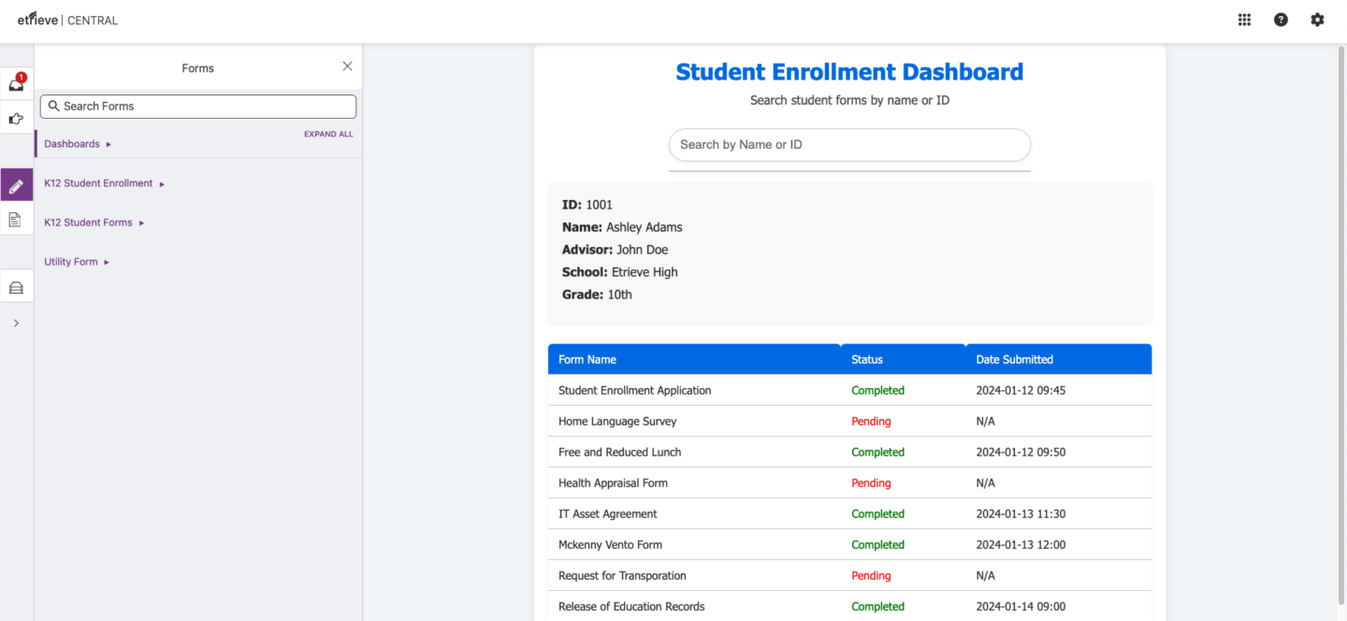This screenshot has height=621, width=1347.
Task: Click EXPAND ALL link
Action: [x=328, y=134]
